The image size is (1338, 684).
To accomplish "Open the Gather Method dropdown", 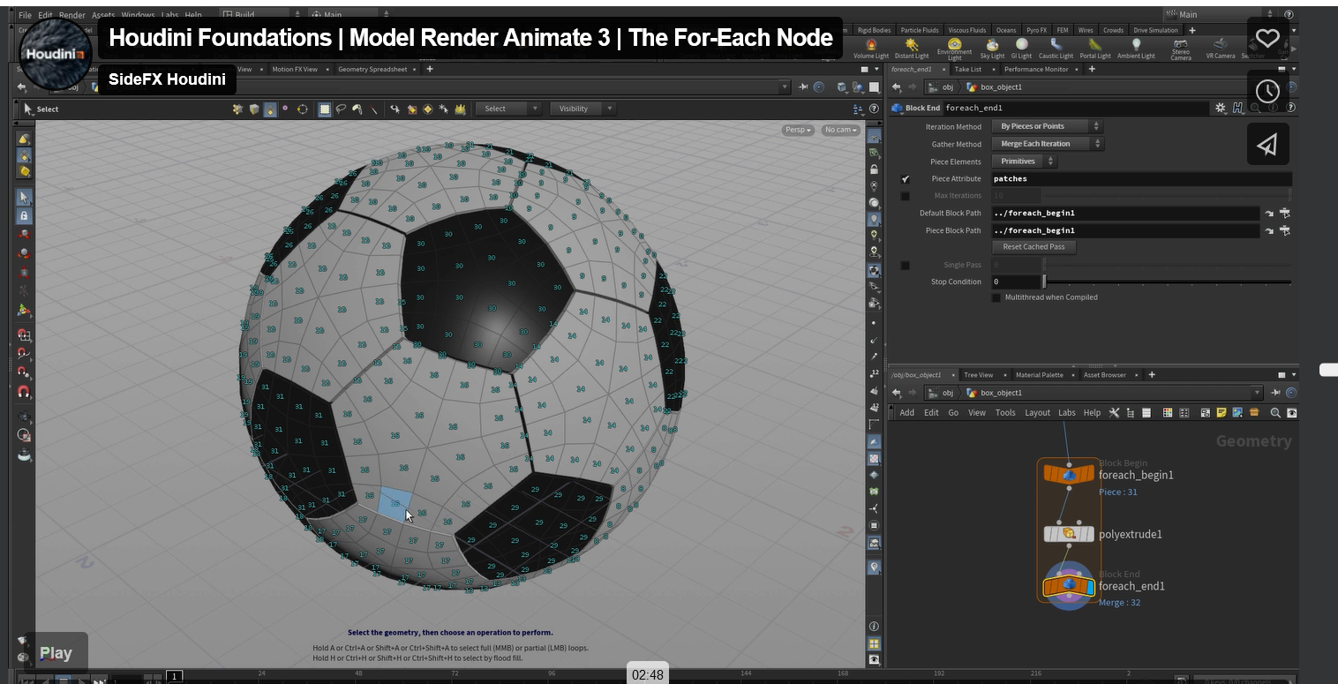I will [1048, 144].
